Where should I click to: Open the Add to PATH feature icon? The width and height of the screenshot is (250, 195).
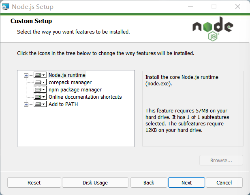point(40,104)
